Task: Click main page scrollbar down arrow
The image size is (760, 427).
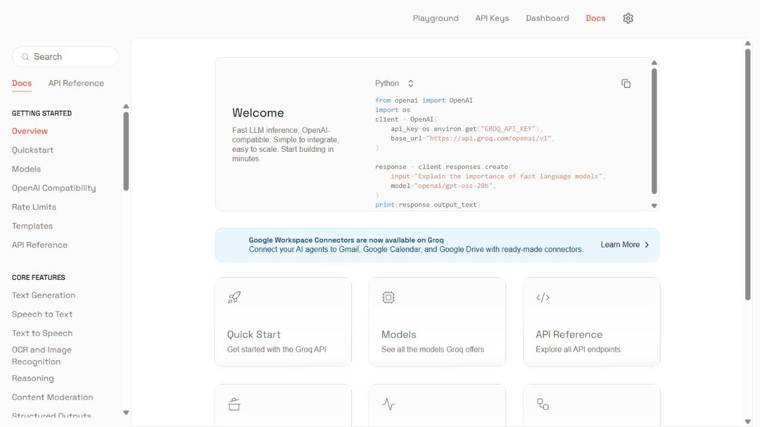Action: coord(748,422)
